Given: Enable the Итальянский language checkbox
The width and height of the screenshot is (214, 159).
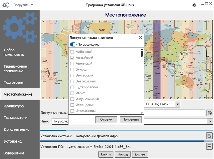Looking at the screenshot, I should 72,111.
